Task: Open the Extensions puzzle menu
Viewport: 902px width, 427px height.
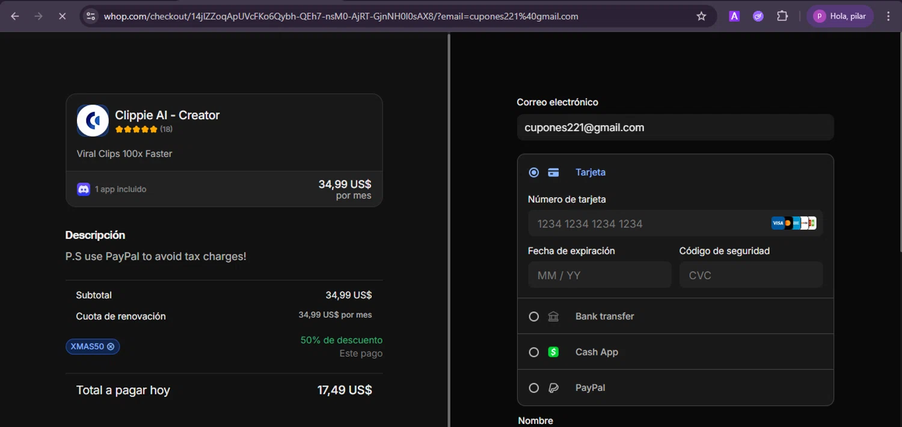Action: click(782, 16)
